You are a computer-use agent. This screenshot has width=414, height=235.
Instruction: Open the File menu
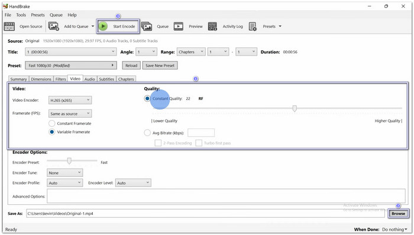(8, 15)
